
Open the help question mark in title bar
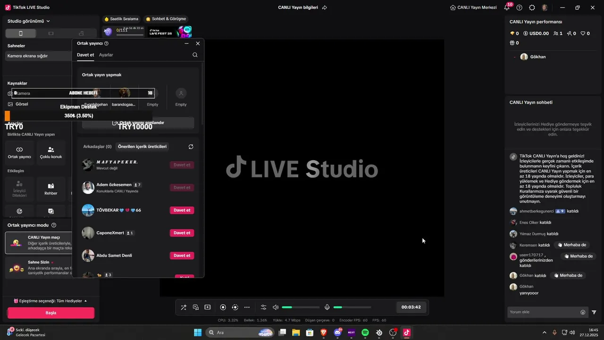tap(520, 8)
